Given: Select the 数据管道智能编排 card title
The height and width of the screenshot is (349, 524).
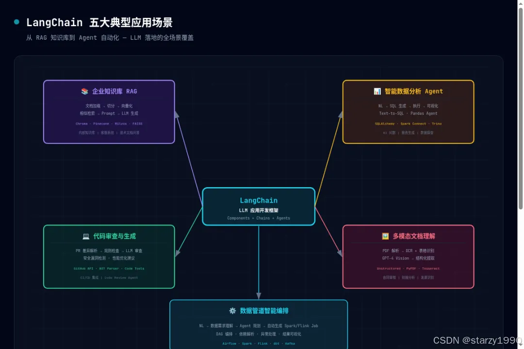Looking at the screenshot, I should [x=264, y=311].
